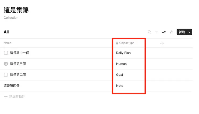Open the 這是第四個 item

point(12,86)
